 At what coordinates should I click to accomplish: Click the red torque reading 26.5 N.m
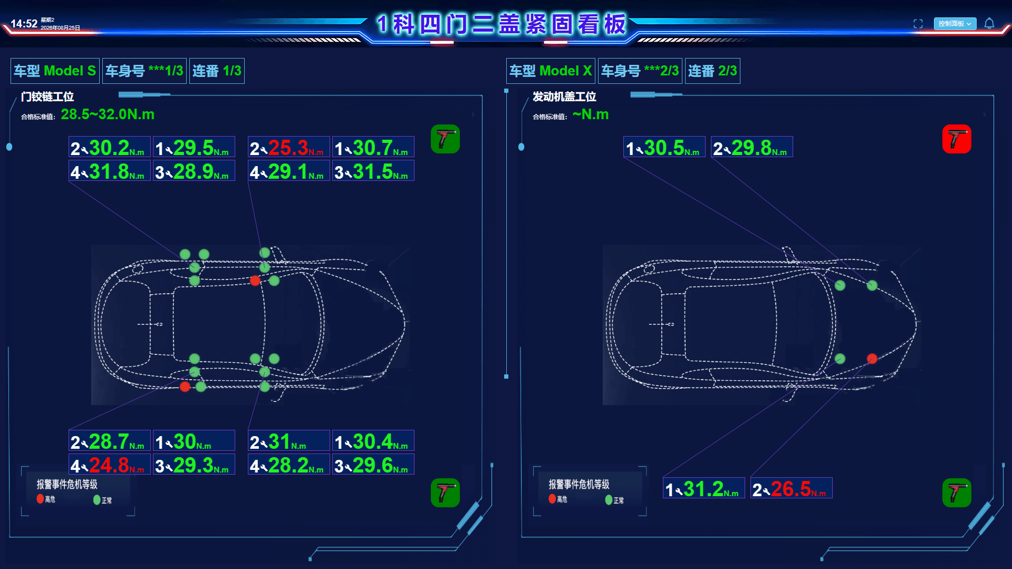tap(792, 488)
